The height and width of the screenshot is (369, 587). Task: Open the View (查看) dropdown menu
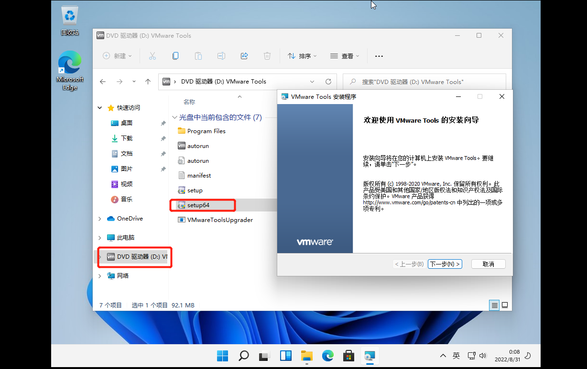point(345,56)
